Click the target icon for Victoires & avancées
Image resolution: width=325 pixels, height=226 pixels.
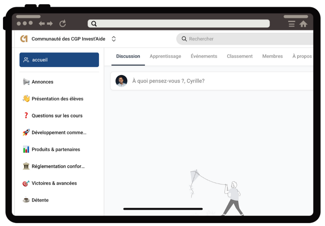26,183
